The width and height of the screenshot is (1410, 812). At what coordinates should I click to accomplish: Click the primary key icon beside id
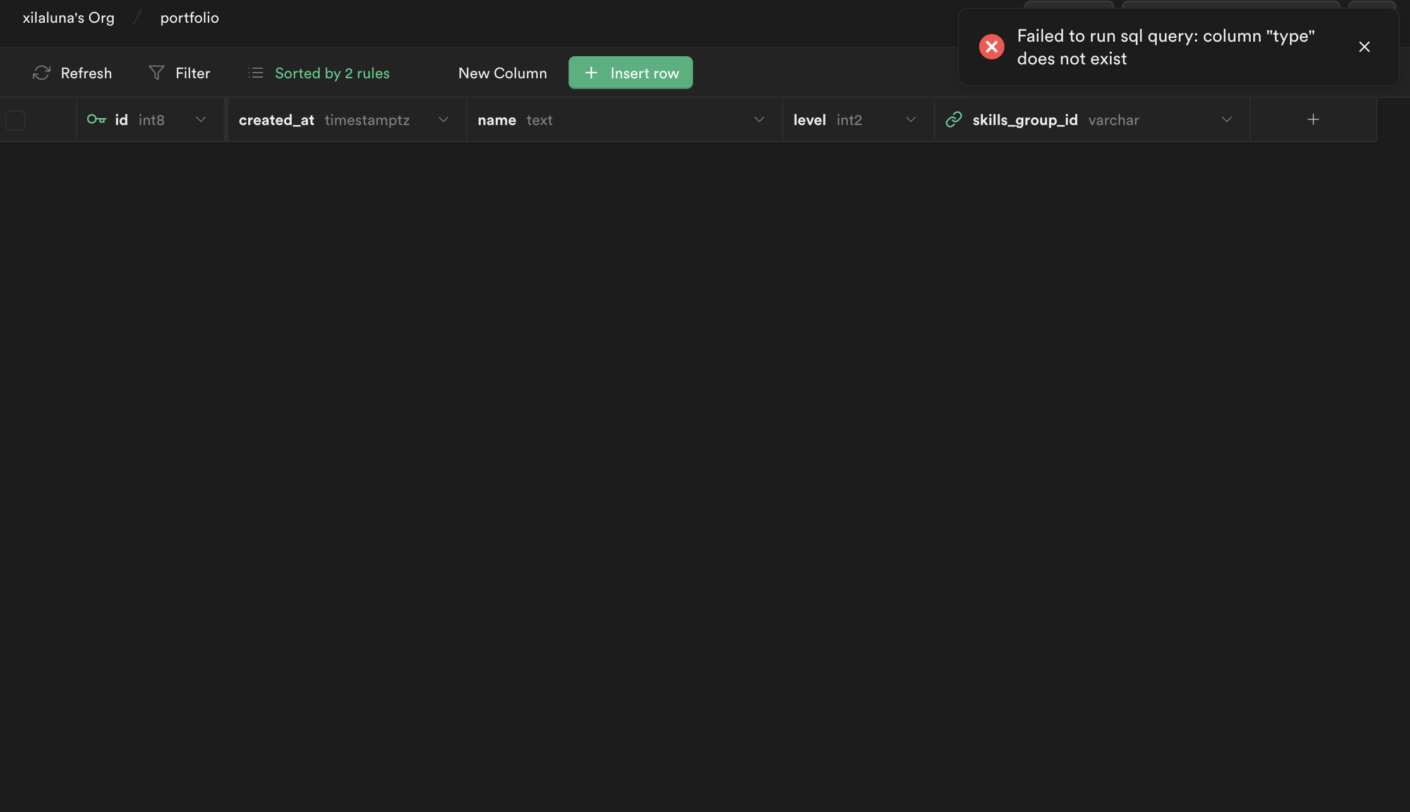[97, 119]
